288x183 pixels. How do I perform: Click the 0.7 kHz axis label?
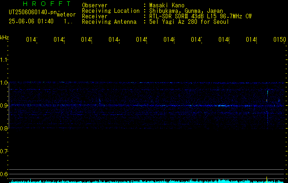pos(4,151)
